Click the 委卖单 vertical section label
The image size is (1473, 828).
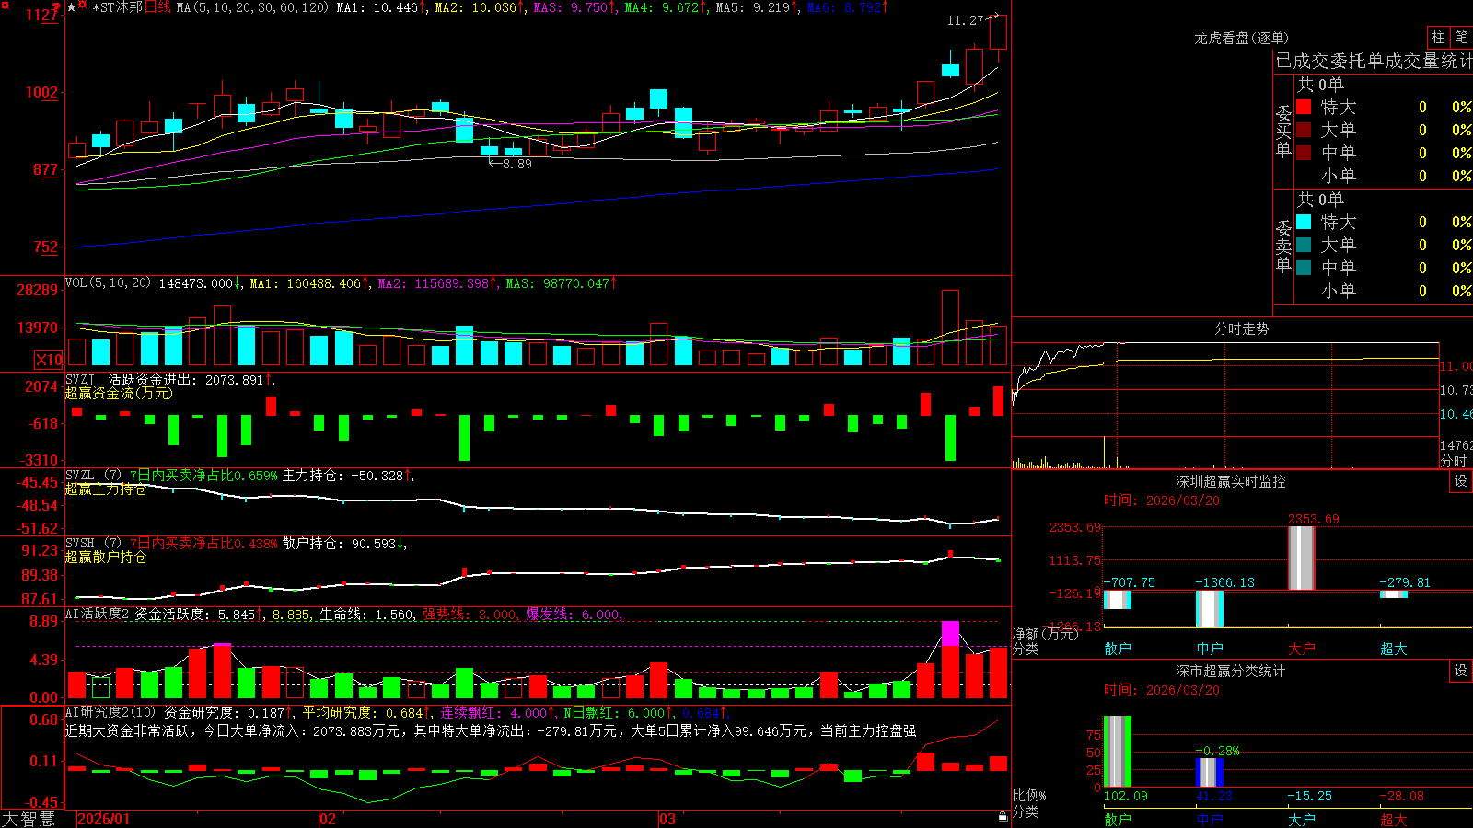[x=1283, y=246]
